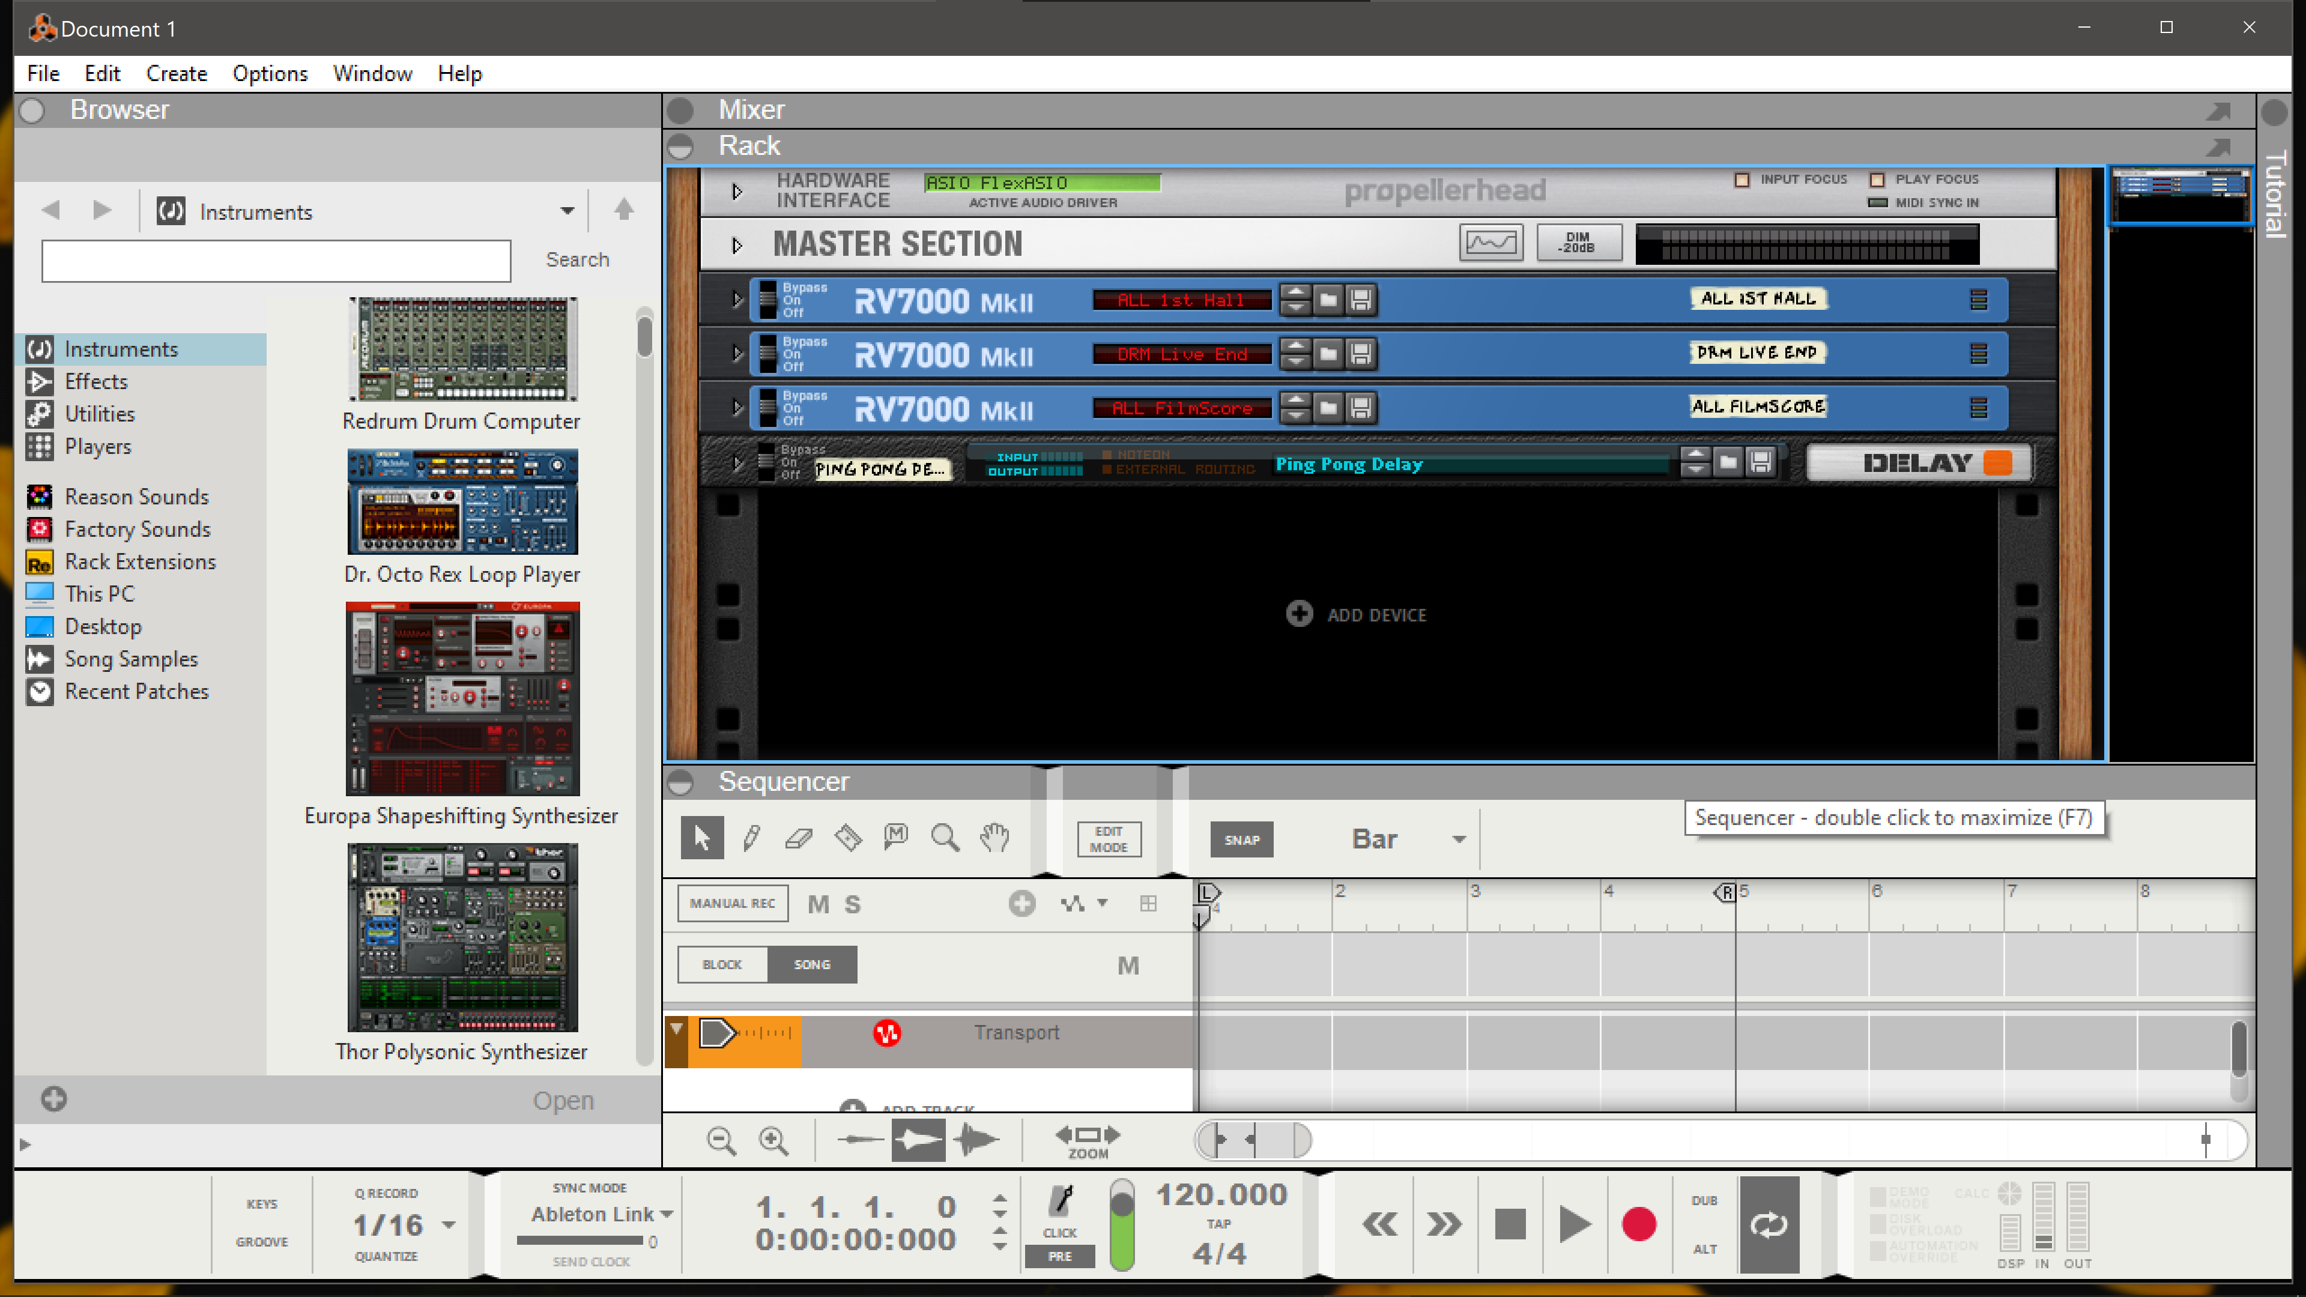This screenshot has height=1297, width=2306.
Task: Click save patch disk on DRM Live End RV7000
Action: point(1361,354)
